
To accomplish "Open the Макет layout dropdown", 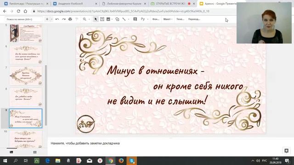I will tap(168, 19).
